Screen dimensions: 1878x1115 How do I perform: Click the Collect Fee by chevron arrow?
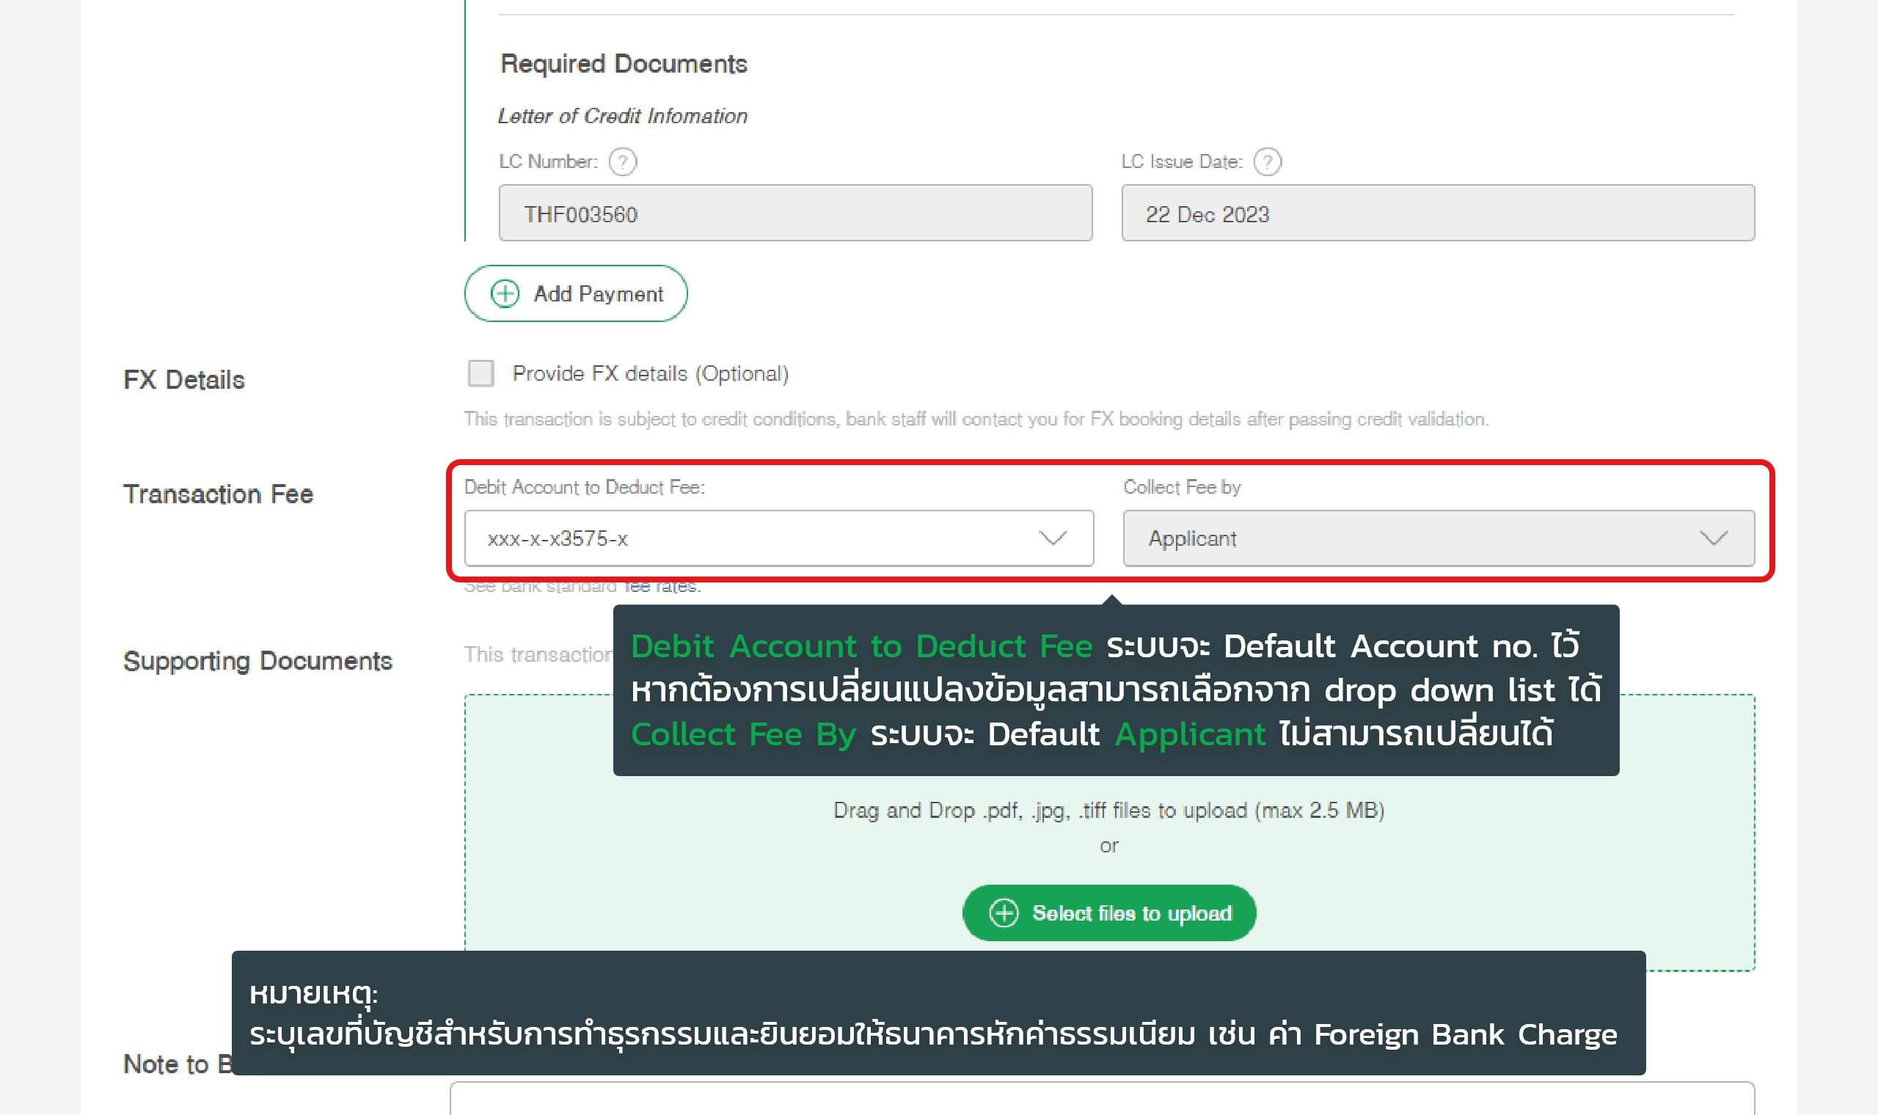point(1714,538)
